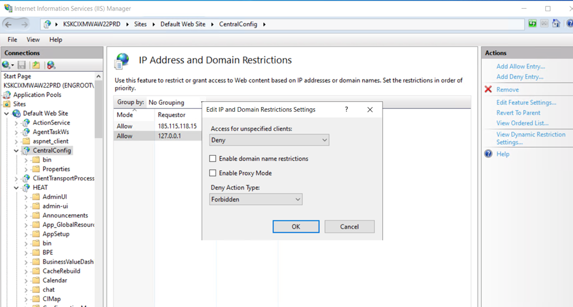Expand the ActionService tree node
The image size is (573, 307).
click(x=16, y=123)
